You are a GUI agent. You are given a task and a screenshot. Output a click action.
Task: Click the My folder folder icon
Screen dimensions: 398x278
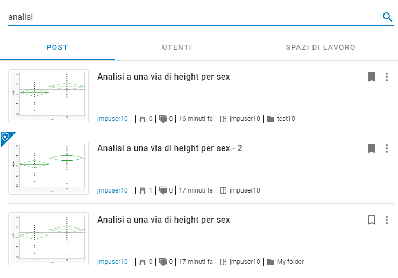(270, 262)
